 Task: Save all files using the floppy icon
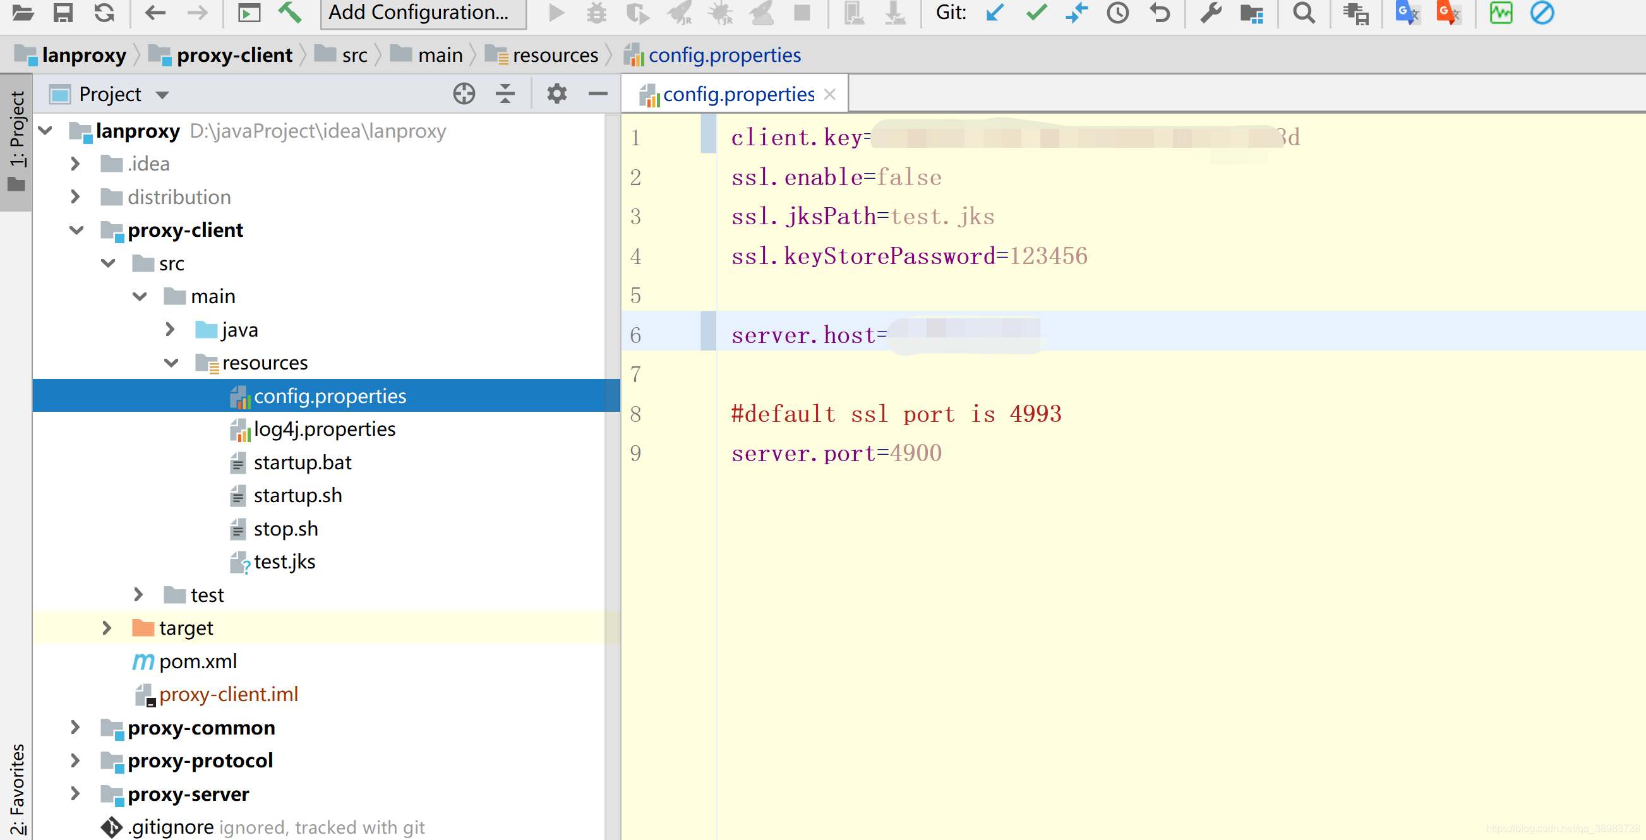click(x=63, y=12)
